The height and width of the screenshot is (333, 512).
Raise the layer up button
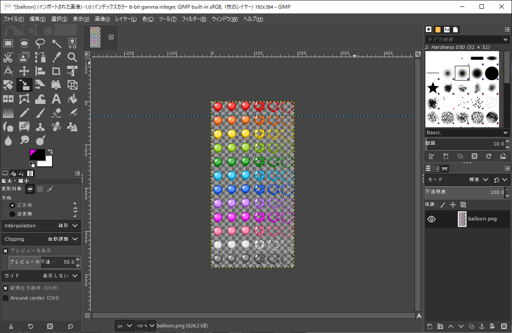[x=450, y=326]
